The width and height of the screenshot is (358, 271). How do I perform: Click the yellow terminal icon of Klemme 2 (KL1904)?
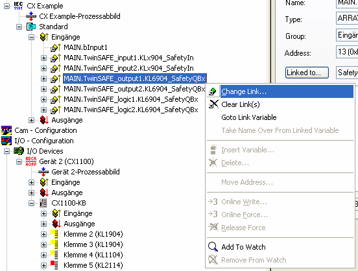(54, 234)
